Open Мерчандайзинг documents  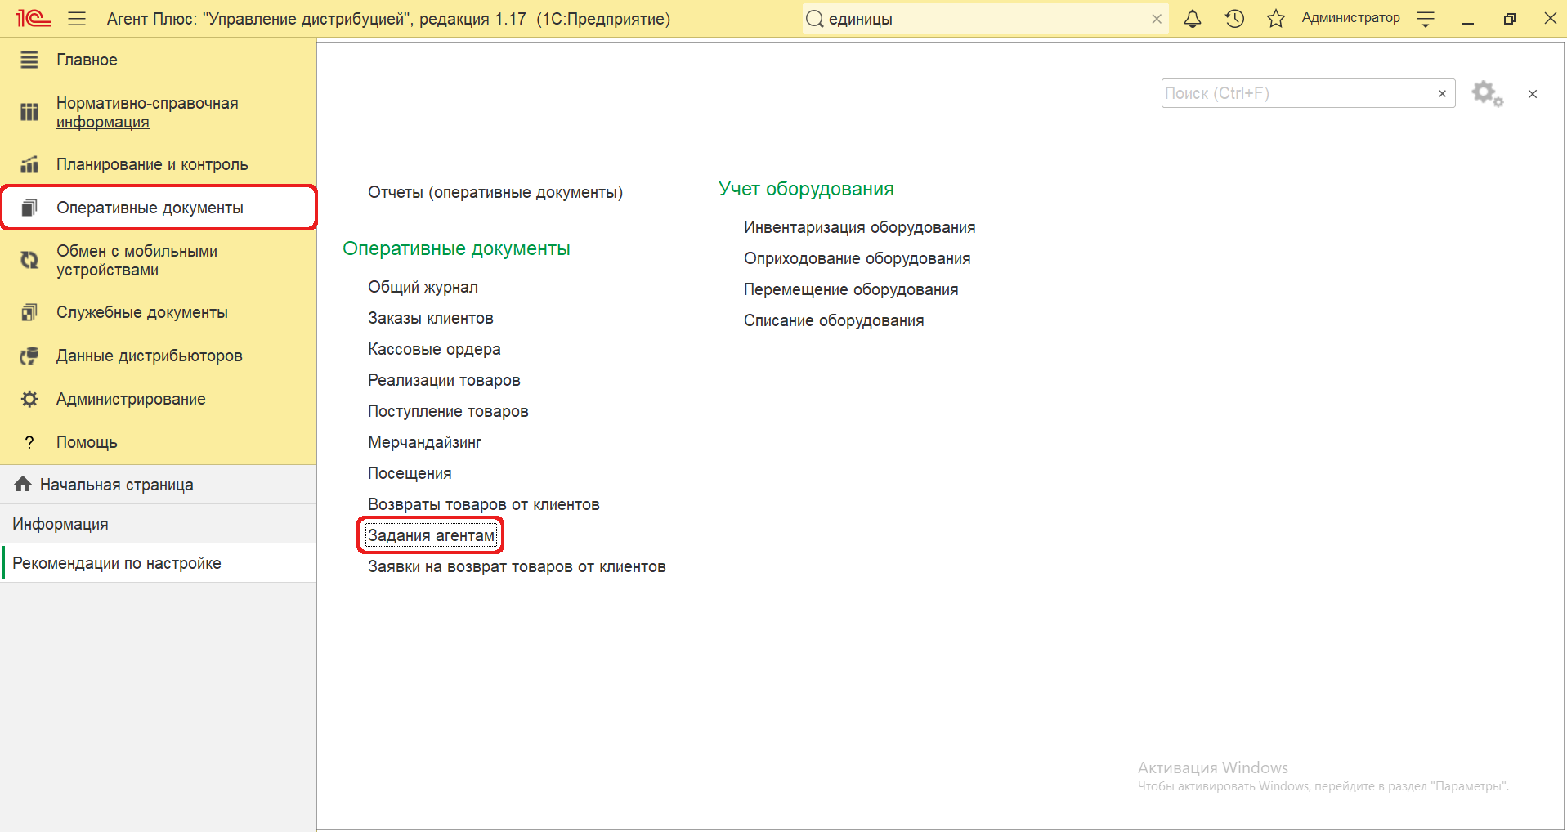pyautogui.click(x=425, y=442)
